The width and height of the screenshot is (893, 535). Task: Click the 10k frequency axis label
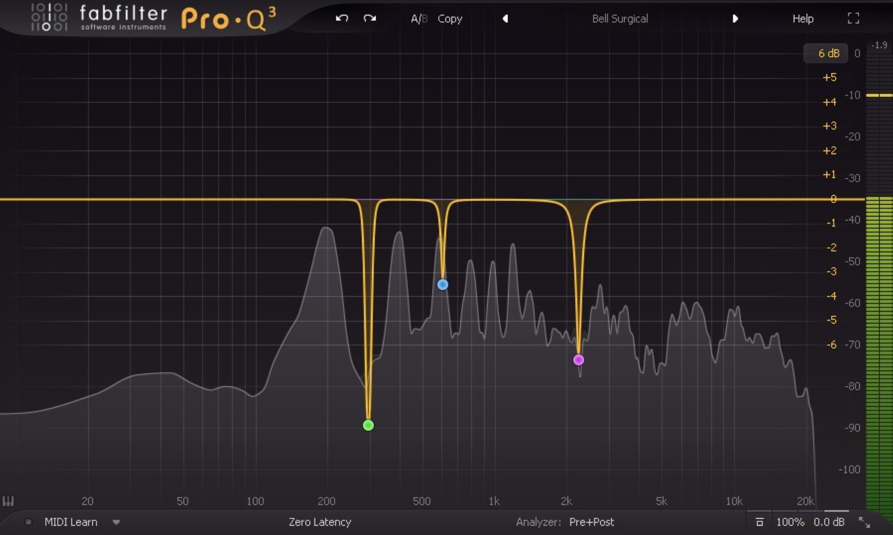(734, 501)
